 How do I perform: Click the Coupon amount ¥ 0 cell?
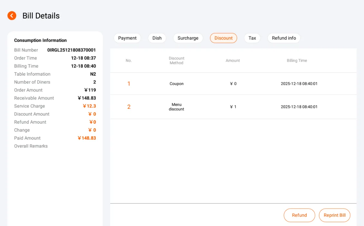coord(233,83)
